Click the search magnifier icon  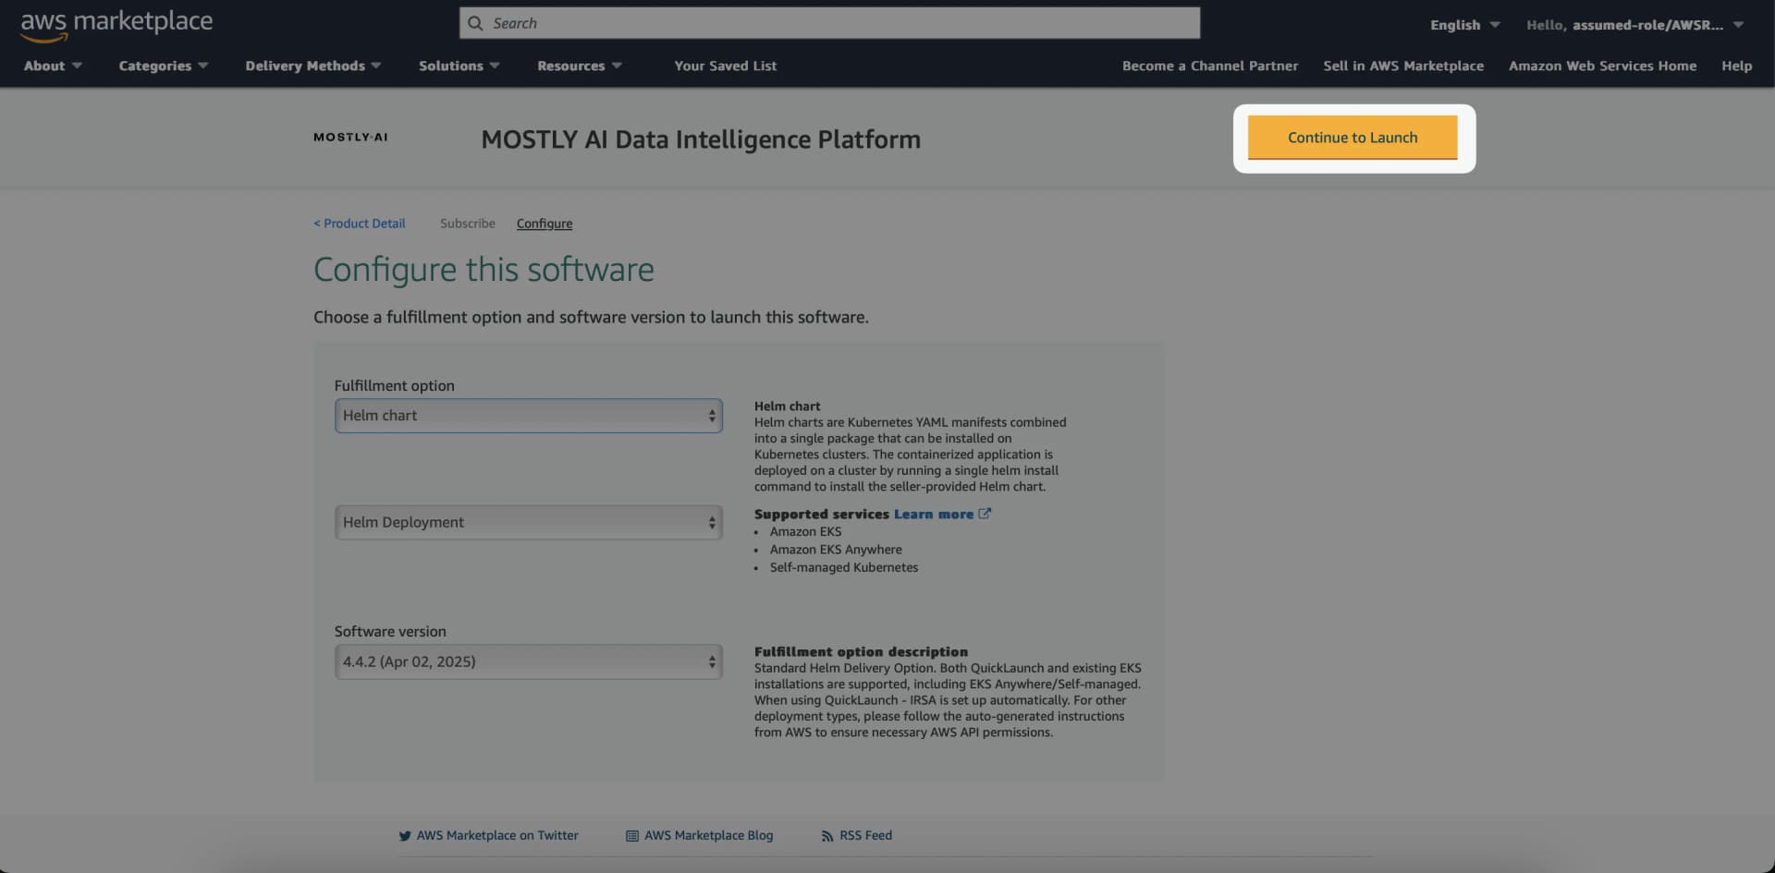(475, 23)
